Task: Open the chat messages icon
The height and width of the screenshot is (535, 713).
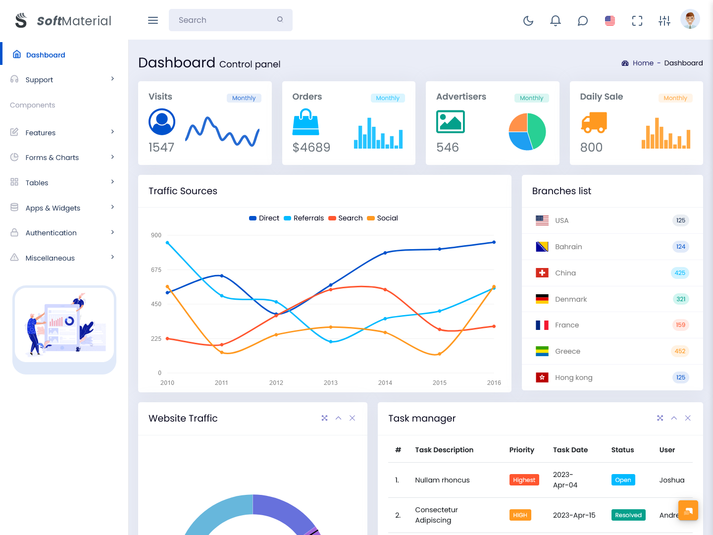Action: click(x=583, y=20)
